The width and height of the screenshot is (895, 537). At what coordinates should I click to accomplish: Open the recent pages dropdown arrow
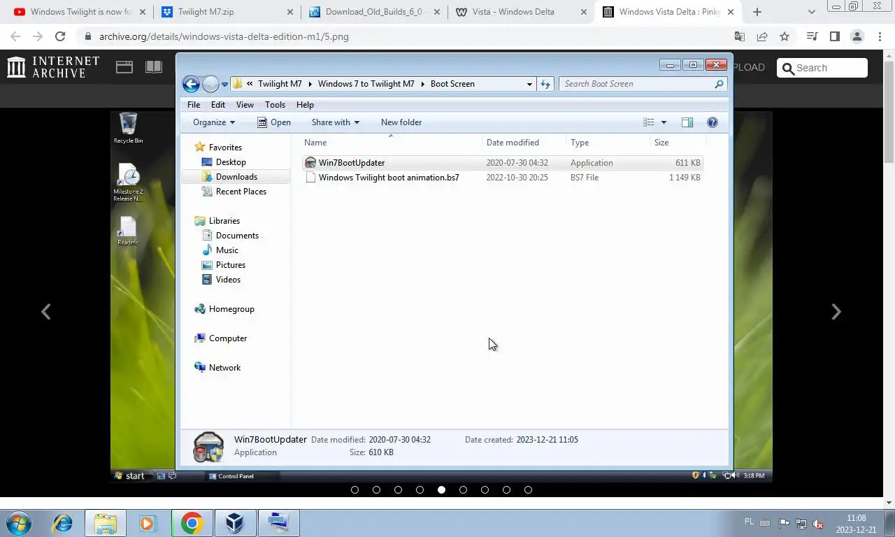224,84
